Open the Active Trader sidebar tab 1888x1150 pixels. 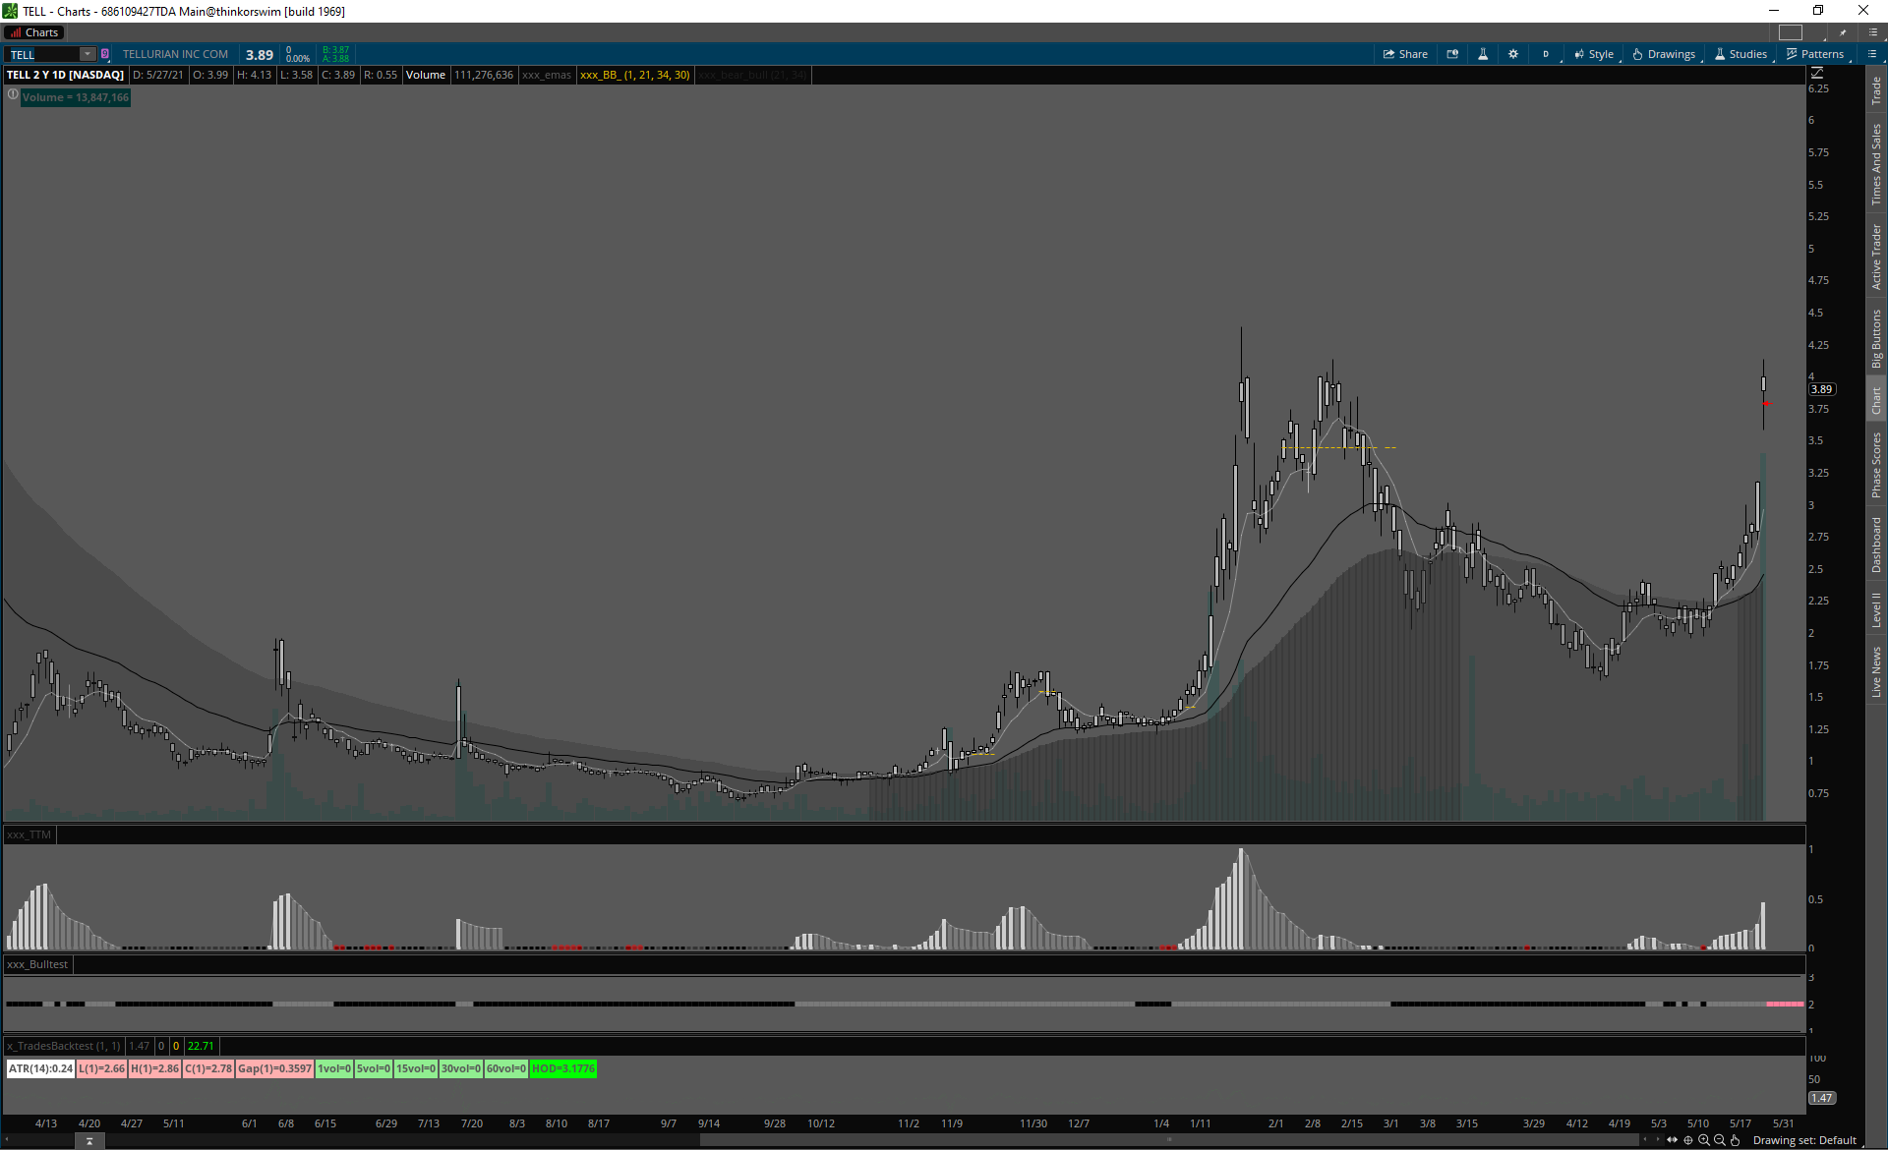click(x=1876, y=257)
